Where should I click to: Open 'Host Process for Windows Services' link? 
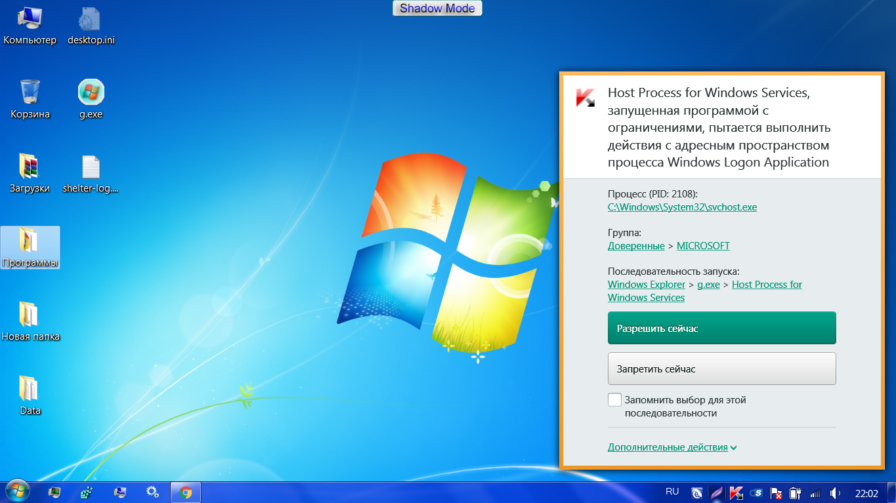[x=767, y=285]
